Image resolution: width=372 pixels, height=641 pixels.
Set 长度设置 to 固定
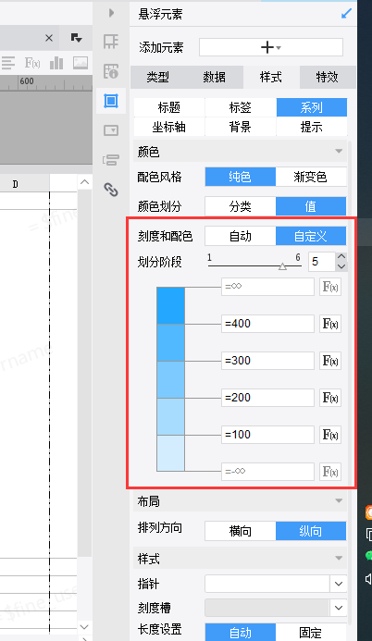click(x=311, y=633)
